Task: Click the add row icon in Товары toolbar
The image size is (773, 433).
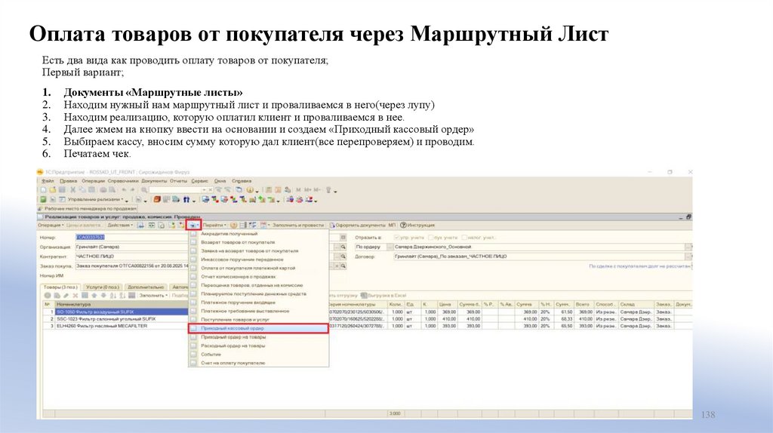Action: coord(48,296)
